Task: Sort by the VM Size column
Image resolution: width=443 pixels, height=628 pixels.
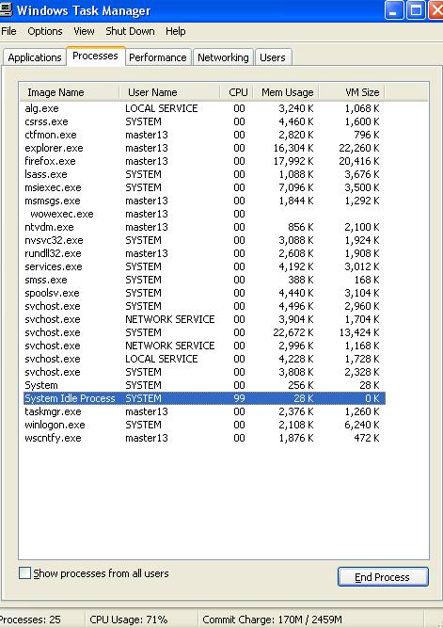Action: point(352,92)
